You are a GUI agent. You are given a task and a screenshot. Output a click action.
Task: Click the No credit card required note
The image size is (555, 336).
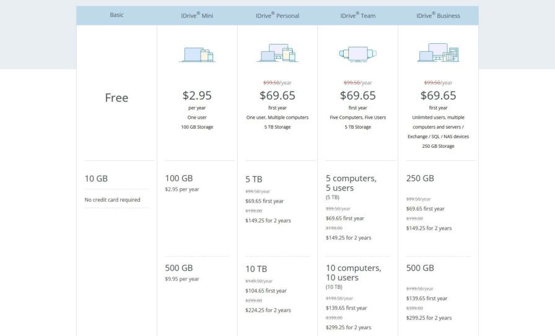tap(113, 200)
